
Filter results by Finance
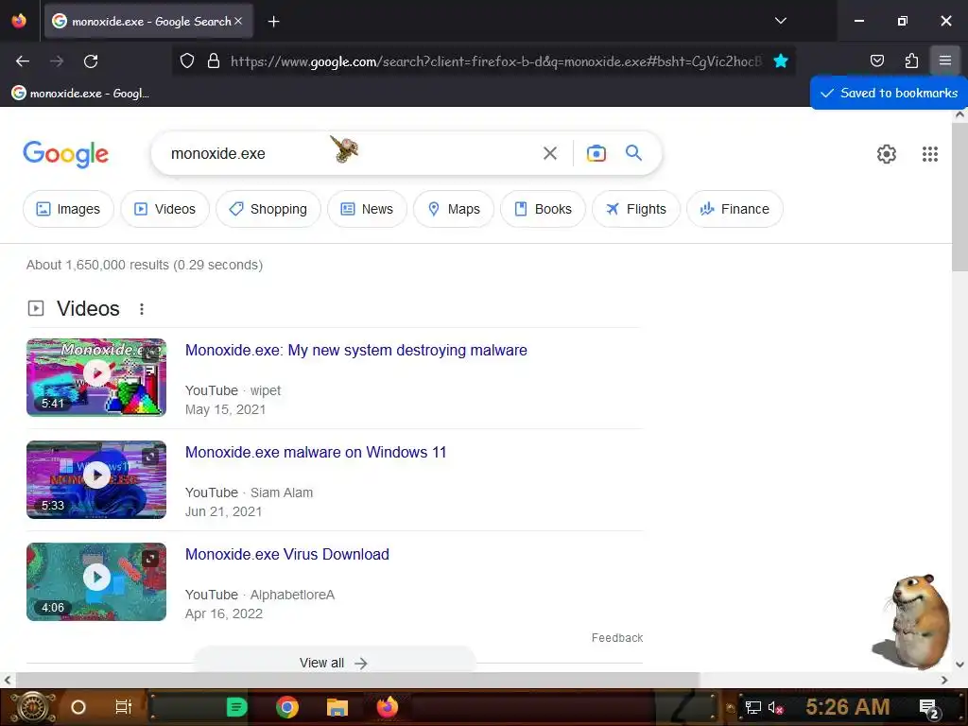(x=735, y=209)
